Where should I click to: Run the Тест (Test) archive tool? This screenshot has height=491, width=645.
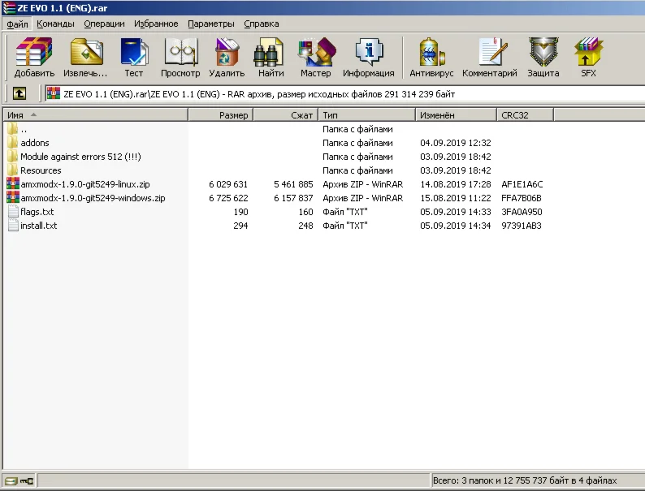pos(133,58)
